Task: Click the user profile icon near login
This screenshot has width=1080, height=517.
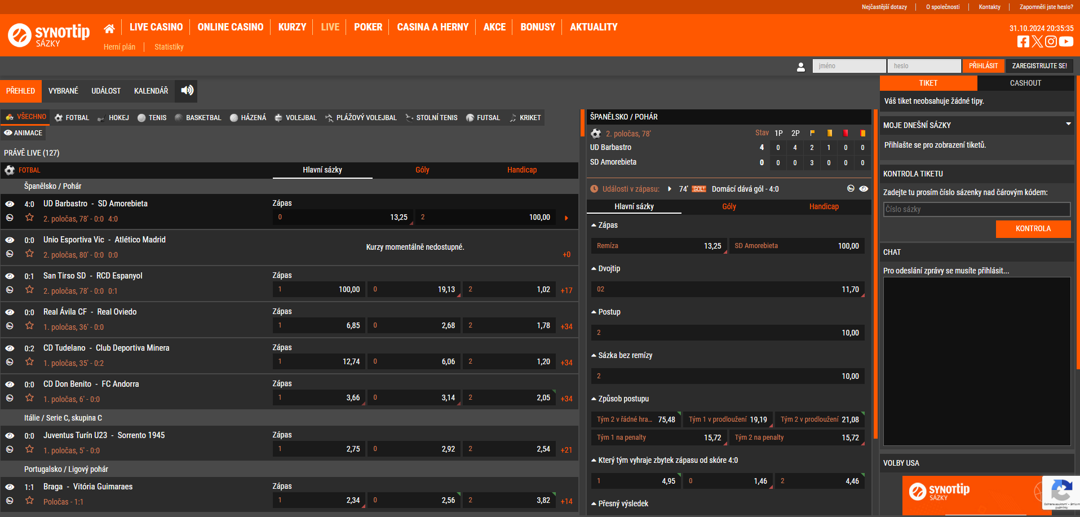Action: coord(801,67)
